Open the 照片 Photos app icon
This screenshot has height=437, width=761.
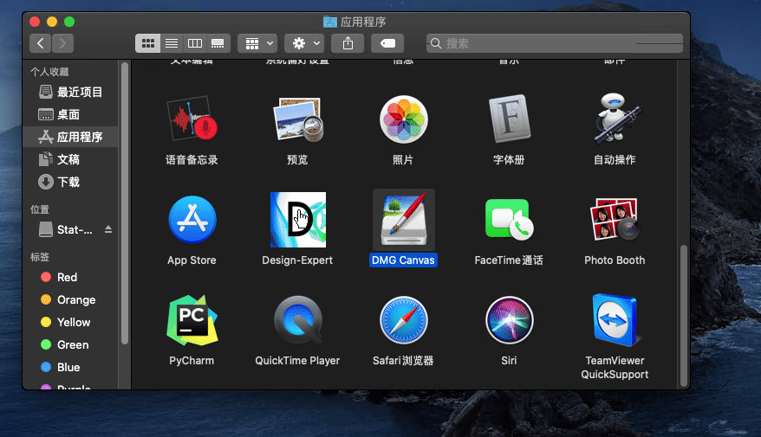403,119
